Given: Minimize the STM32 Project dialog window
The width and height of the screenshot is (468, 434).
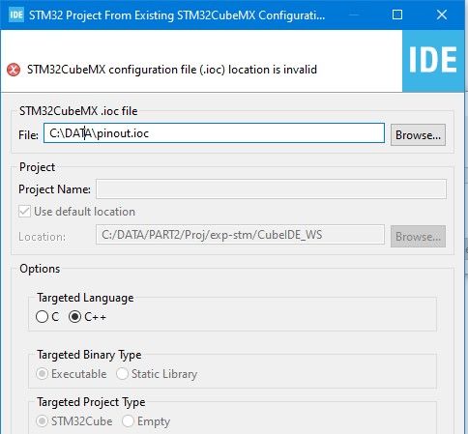Looking at the screenshot, I should pos(354,14).
